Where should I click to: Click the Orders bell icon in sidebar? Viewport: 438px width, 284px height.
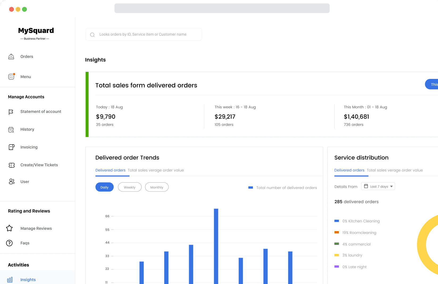(11, 57)
